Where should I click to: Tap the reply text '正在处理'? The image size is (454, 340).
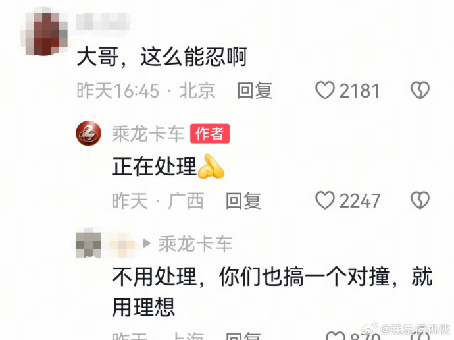coord(155,167)
